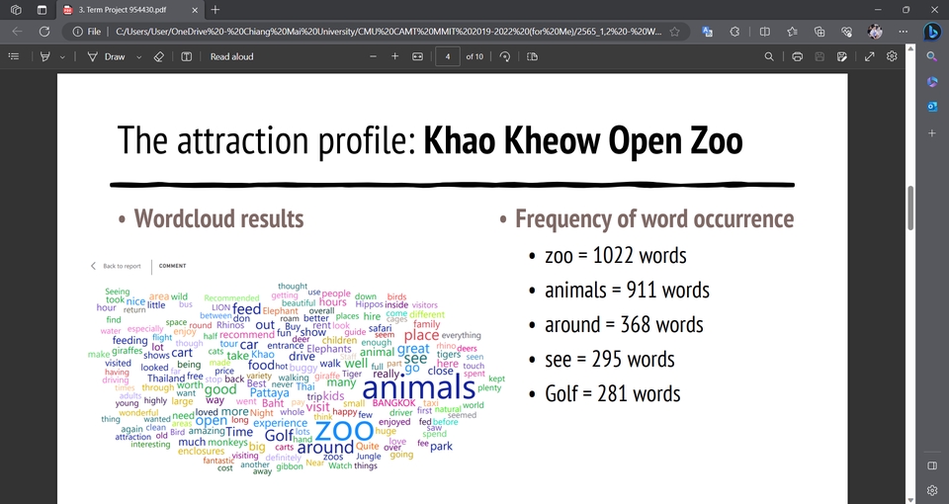This screenshot has width=949, height=504.
Task: Open PDF viewer settings gear
Action: click(892, 56)
